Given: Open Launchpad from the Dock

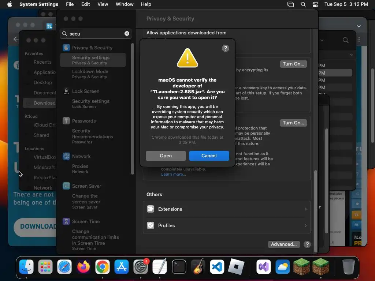Looking at the screenshot, I should pyautogui.click(x=45, y=266).
